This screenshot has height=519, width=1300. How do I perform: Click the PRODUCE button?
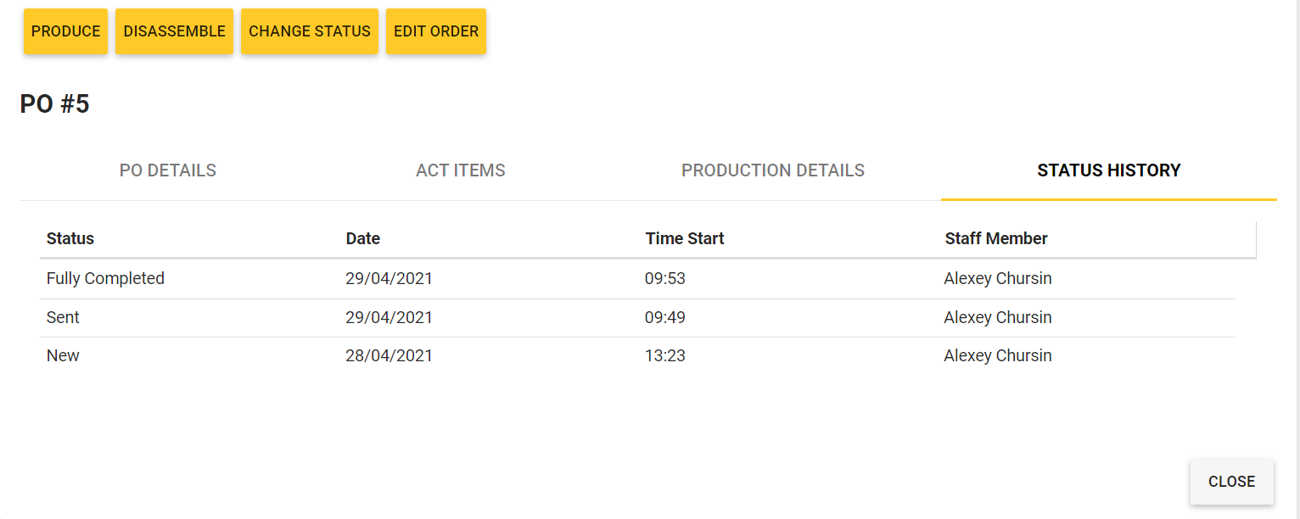65,31
